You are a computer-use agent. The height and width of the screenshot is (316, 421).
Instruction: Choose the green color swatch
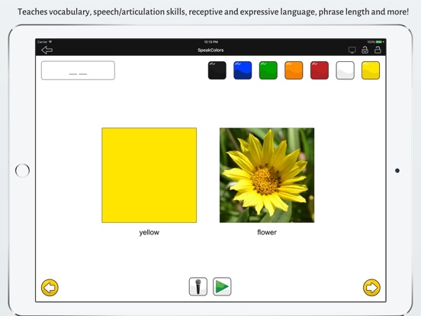pyautogui.click(x=268, y=70)
